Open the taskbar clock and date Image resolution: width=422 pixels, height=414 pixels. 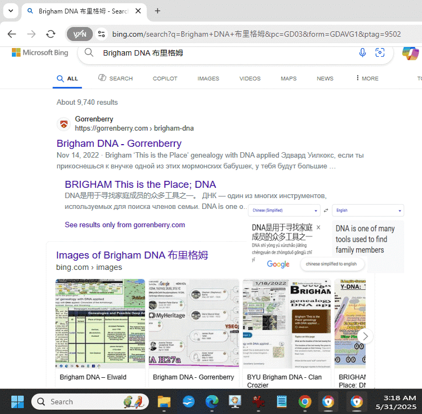pyautogui.click(x=396, y=402)
